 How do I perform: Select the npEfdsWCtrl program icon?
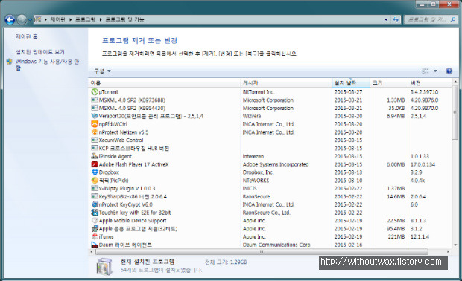point(95,124)
